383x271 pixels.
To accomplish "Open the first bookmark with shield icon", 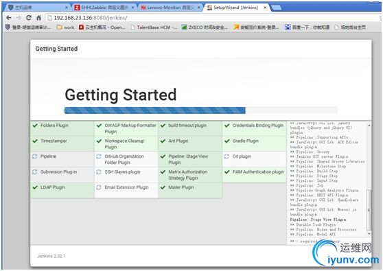I will (x=28, y=27).
